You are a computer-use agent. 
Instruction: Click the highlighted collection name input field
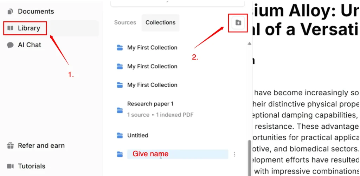coord(178,154)
